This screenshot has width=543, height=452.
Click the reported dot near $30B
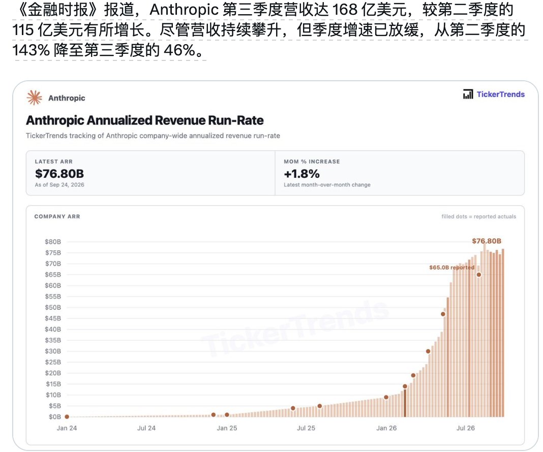click(x=428, y=351)
